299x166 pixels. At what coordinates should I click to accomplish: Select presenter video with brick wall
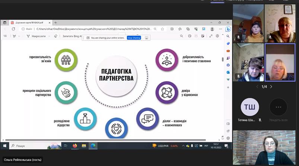[x=264, y=147]
